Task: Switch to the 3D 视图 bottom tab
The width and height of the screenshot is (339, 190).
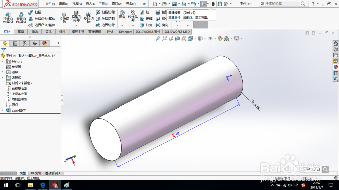Action: tap(36, 173)
